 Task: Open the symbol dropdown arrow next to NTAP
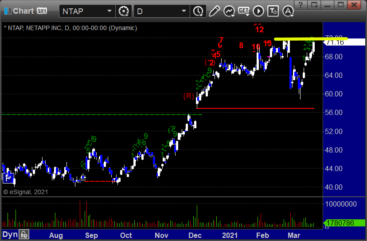pos(109,11)
